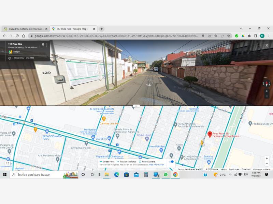Viewport: 273px width, 204px height.
Task: Zoom in the Street View image
Action: (267, 91)
